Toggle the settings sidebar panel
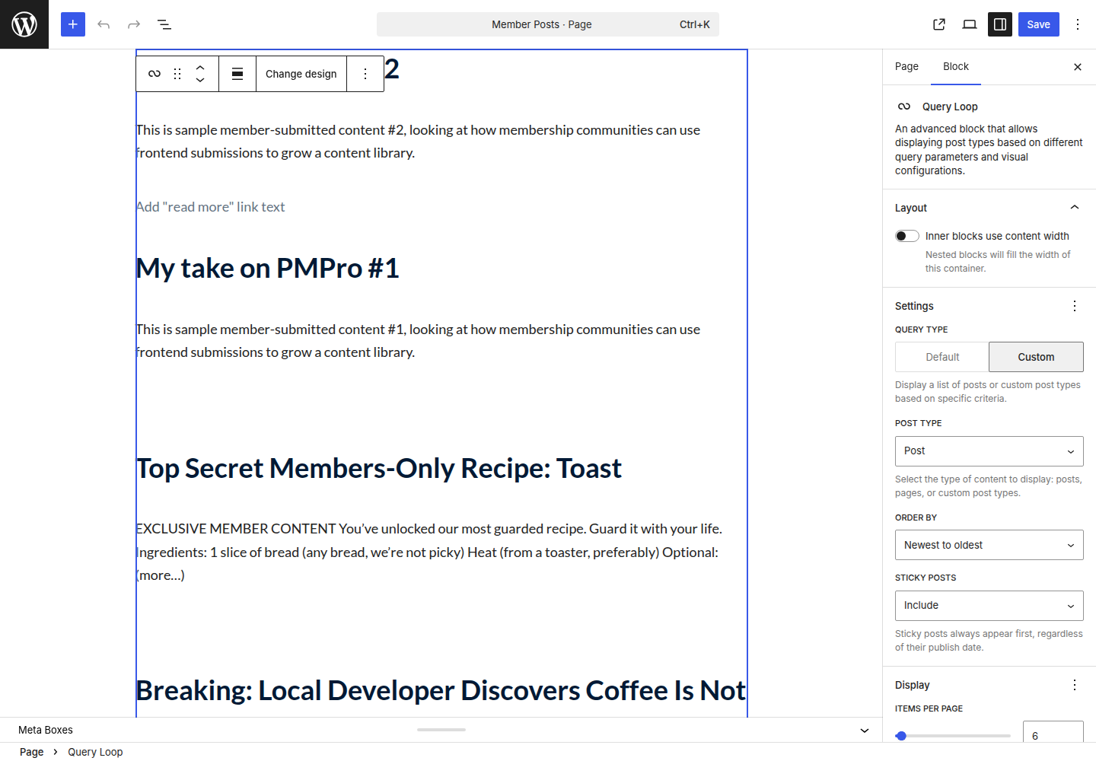This screenshot has width=1096, height=761. click(1000, 24)
